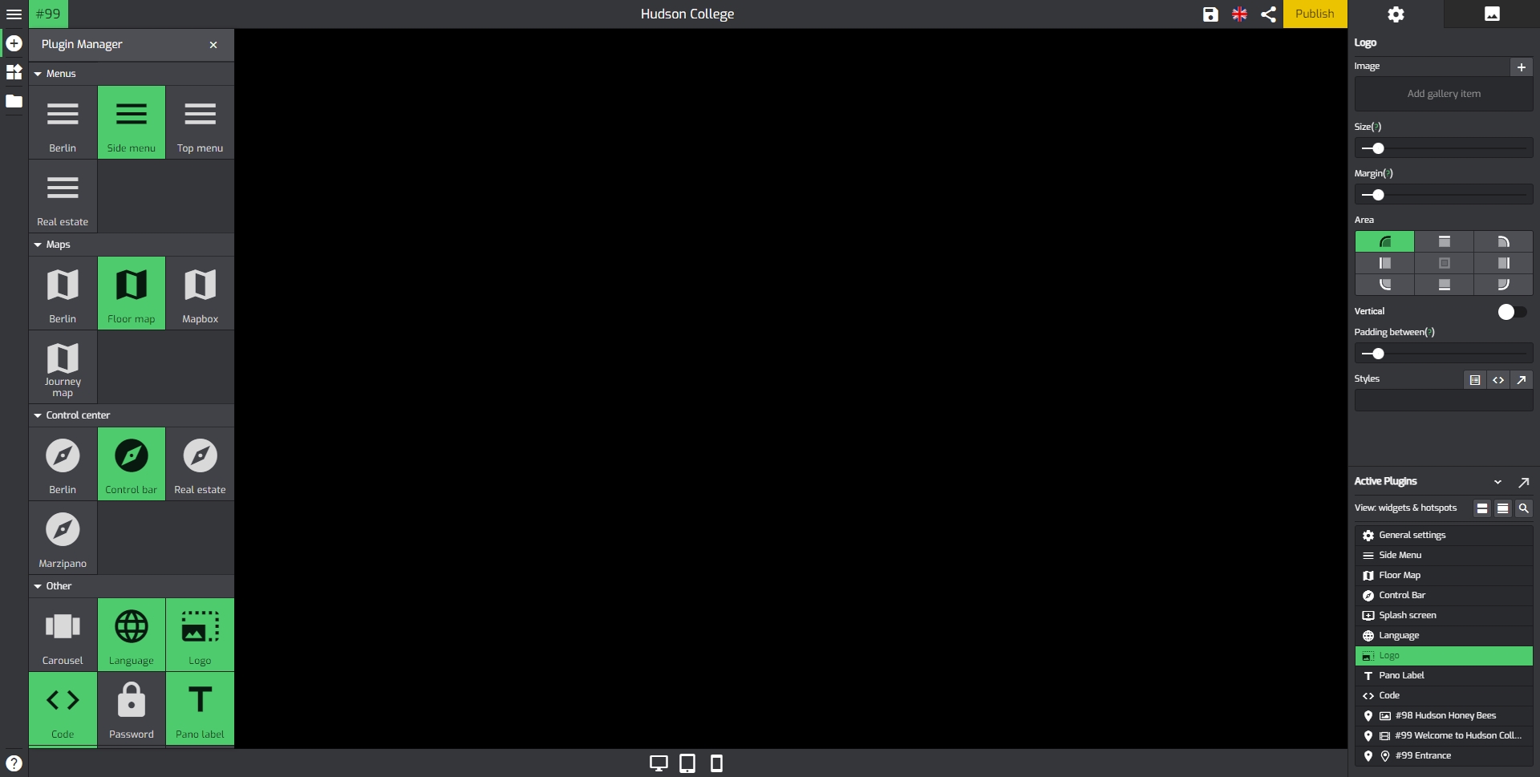Add a Logo image with plus icon
Screen dimensions: 1540x777
click(1521, 67)
